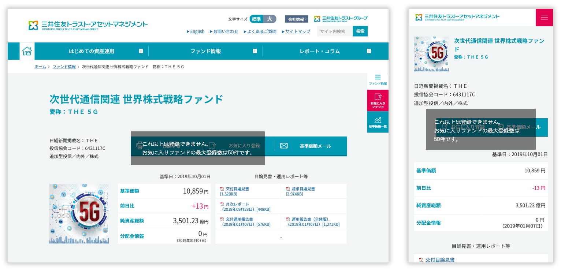Viewport: 561px width, 273px height.
Task: Click the desktop 3,501.23 億円 net assets value
Action: (x=191, y=221)
